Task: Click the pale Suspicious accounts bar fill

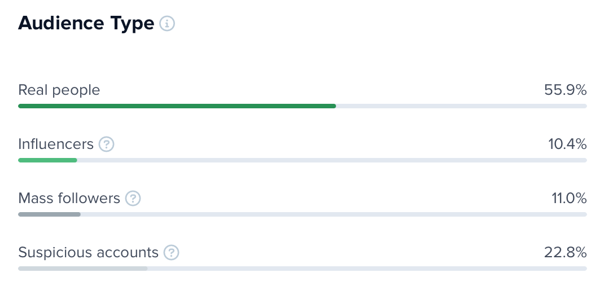Action: 83,269
